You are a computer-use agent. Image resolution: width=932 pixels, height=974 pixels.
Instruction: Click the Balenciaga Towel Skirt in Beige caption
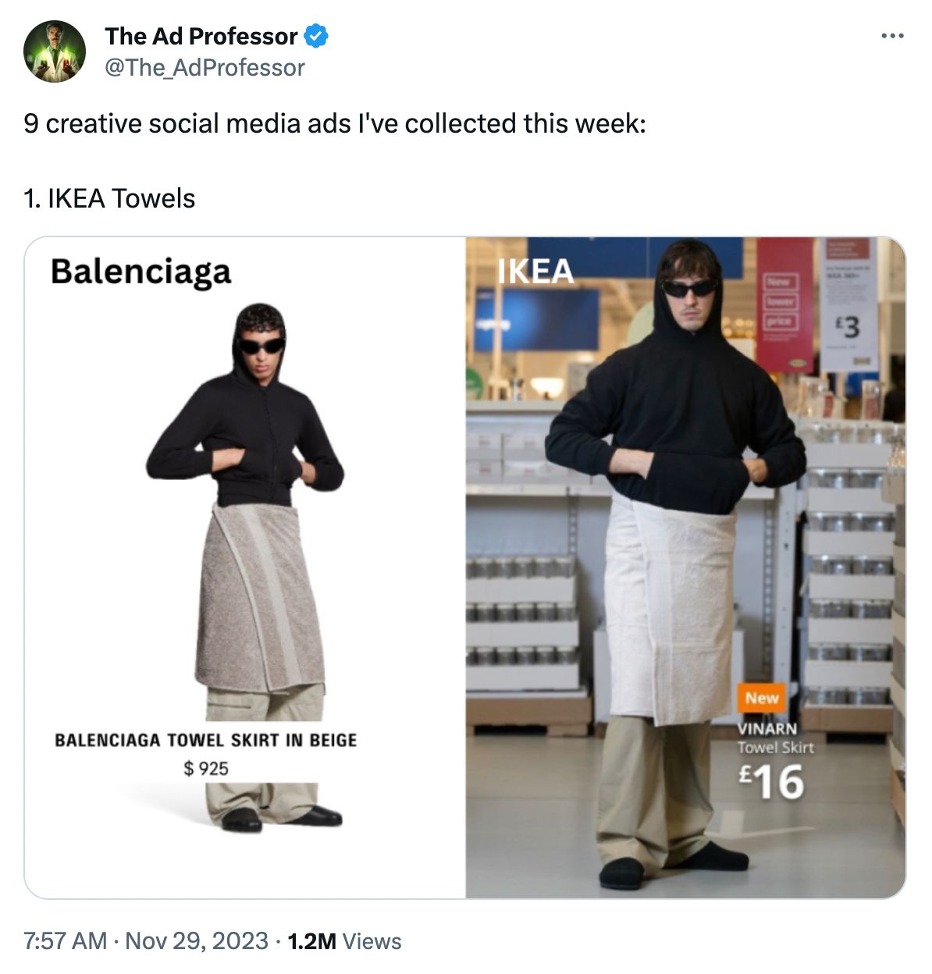click(x=206, y=740)
